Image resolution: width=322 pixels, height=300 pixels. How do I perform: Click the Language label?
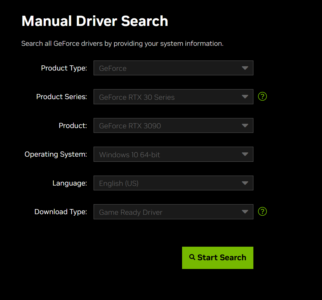(70, 183)
